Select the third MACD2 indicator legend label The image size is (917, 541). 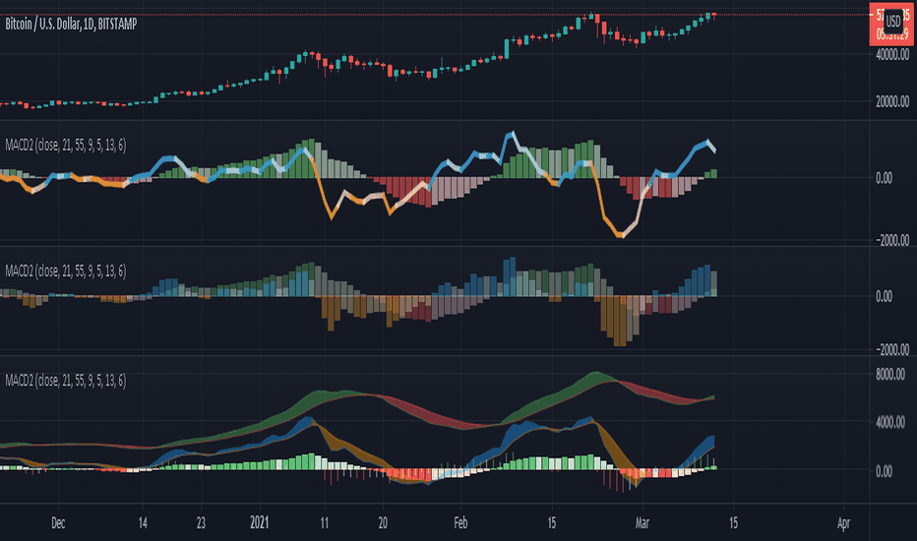[x=66, y=381]
